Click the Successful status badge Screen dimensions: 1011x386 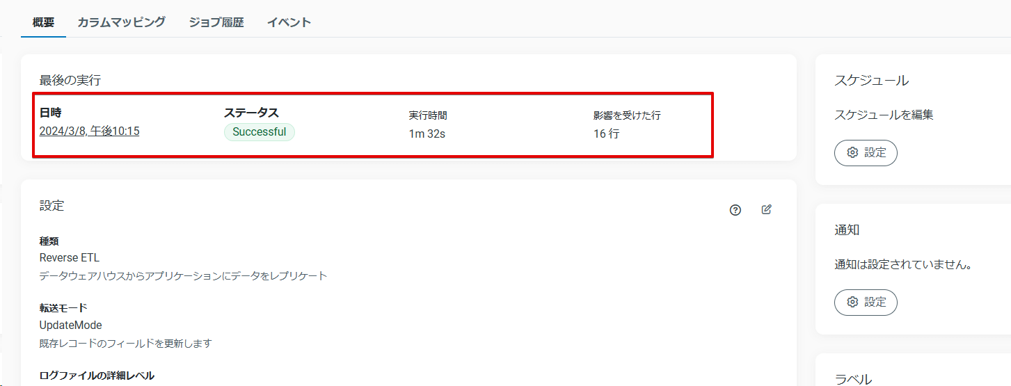point(259,132)
